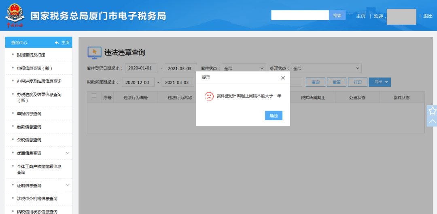
Task: Click 退出 to log out
Action: point(428,16)
